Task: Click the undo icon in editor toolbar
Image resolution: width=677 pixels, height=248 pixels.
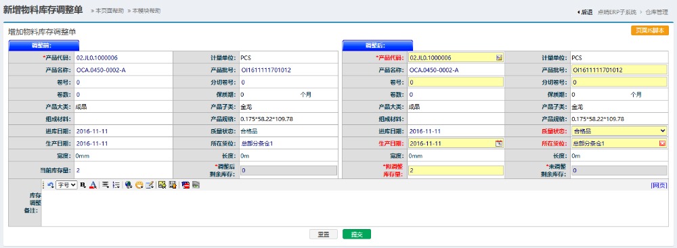Action: point(51,184)
